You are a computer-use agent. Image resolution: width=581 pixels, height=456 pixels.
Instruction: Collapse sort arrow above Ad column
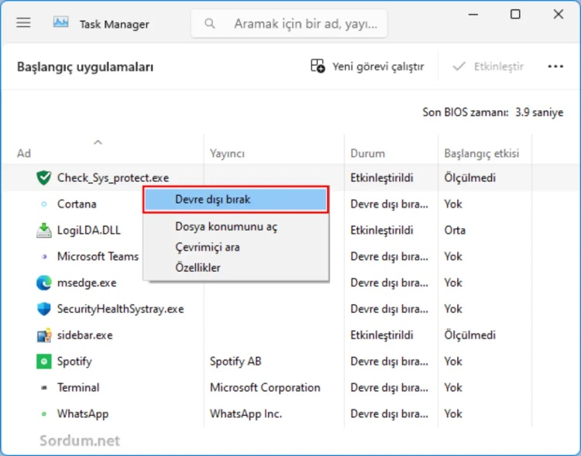(x=98, y=142)
